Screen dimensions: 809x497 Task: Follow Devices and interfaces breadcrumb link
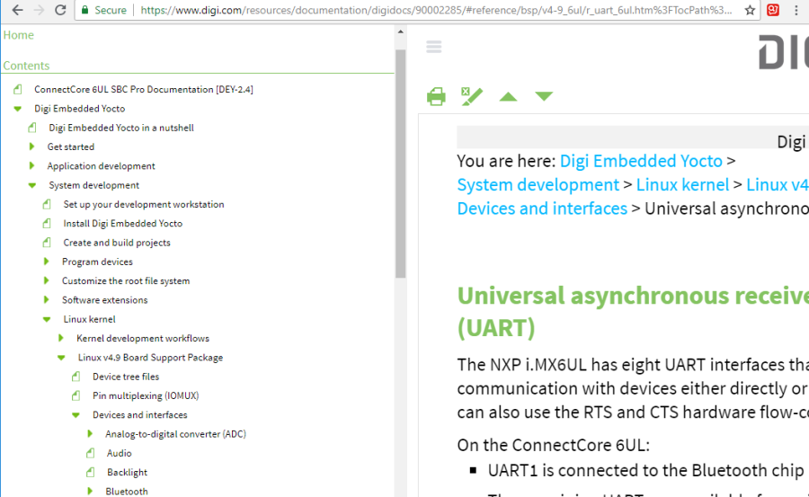(542, 209)
